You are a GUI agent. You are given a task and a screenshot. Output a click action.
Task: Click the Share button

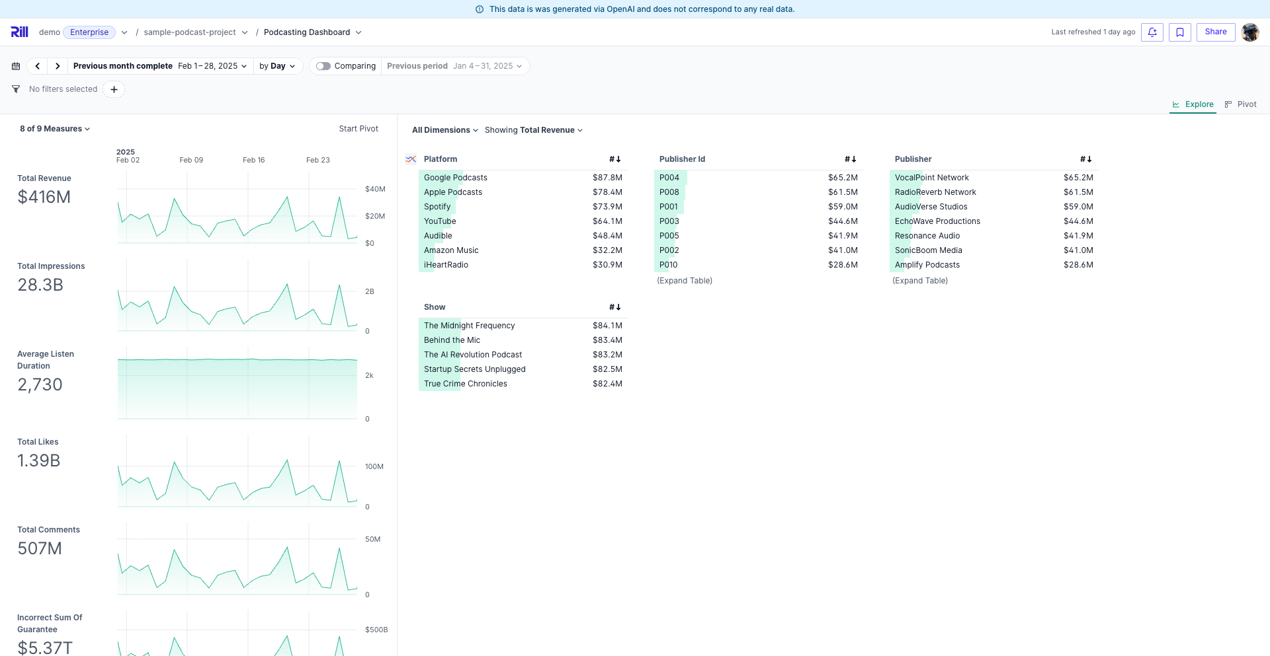coord(1215,32)
